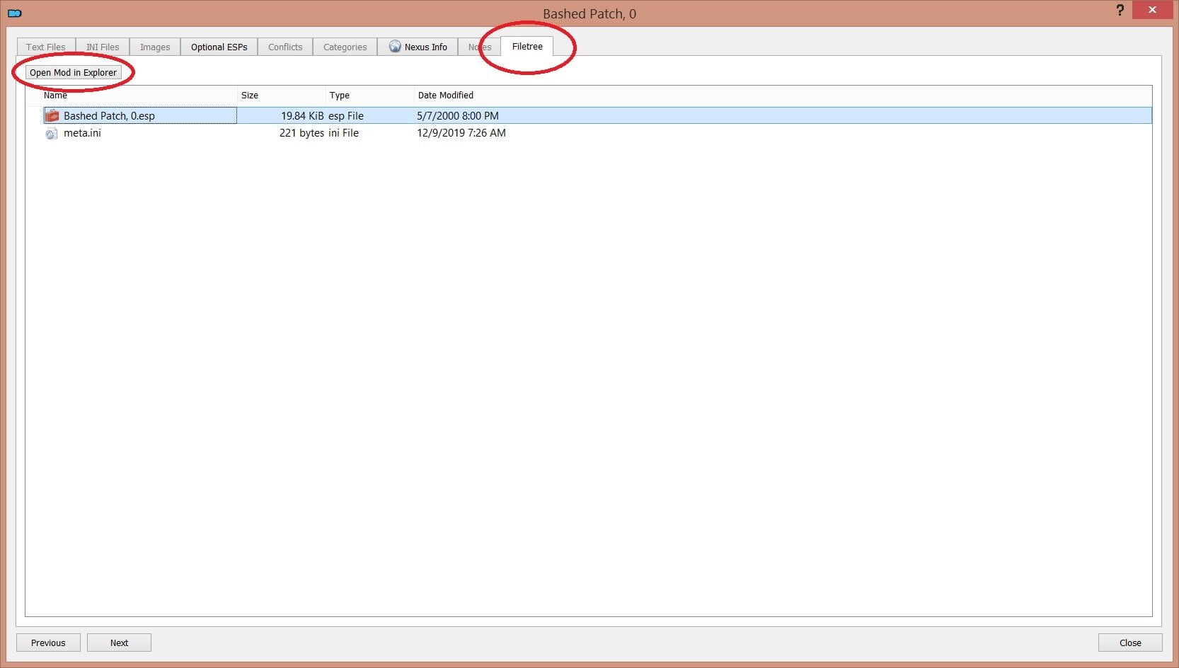Sort files by the Size column header
This screenshot has width=1179, height=668.
pos(250,96)
